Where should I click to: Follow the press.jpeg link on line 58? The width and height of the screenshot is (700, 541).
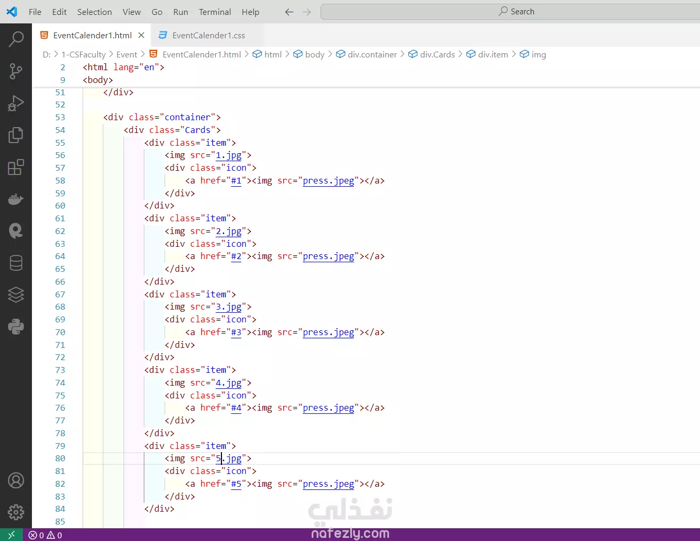[328, 180]
